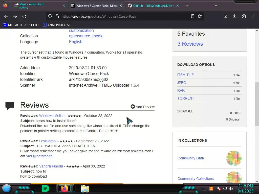The image size is (259, 194).
Task: Open the green notes app in taskbar
Action: (x=46, y=188)
